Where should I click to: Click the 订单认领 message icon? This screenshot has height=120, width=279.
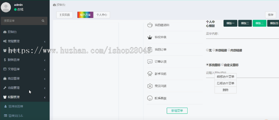coord(150,62)
